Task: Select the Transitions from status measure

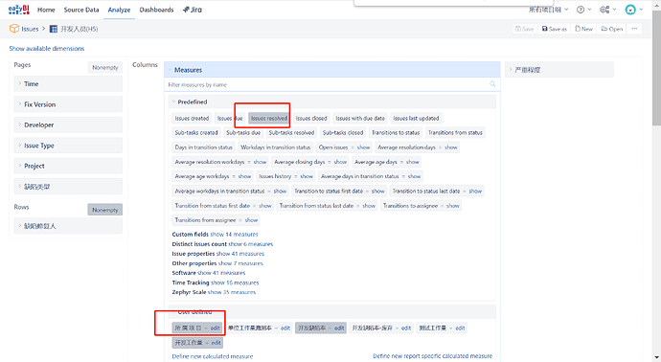Action: (x=455, y=133)
